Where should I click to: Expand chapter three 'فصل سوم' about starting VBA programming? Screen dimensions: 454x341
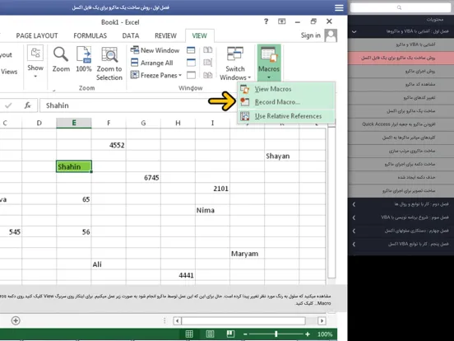401,217
